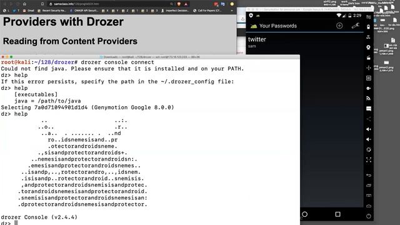Screen dimensions: 400x225
Task: Click the Genymotion sidebar home button
Action: pyautogui.click(x=368, y=206)
